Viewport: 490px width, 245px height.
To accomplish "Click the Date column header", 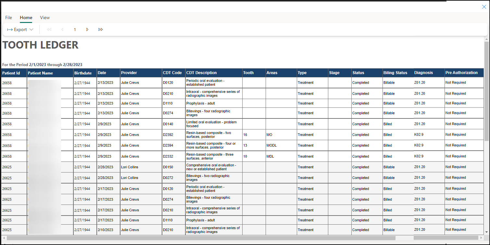I will 108,73.
